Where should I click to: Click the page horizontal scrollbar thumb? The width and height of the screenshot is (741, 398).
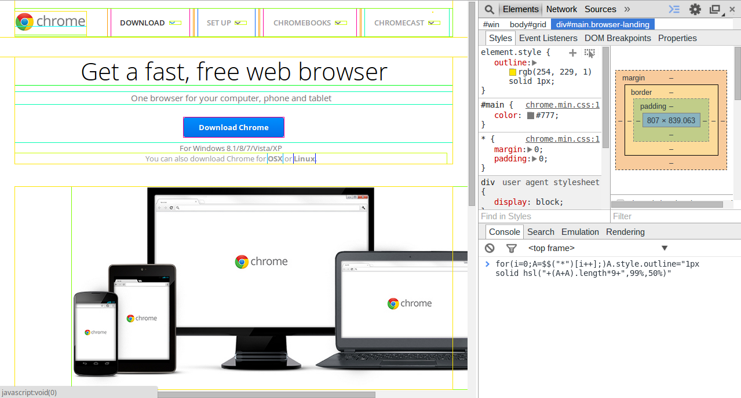(x=266, y=395)
